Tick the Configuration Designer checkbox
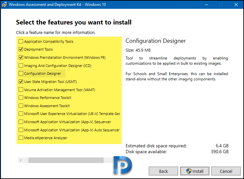244x179 pixels. tap(21, 73)
